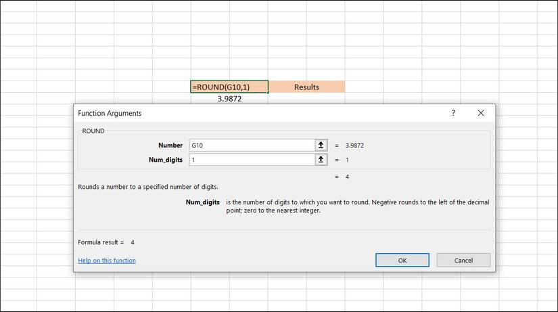Click the evaluated value 3.9872 in dialog
Image resolution: width=558 pixels, height=312 pixels.
click(x=354, y=146)
